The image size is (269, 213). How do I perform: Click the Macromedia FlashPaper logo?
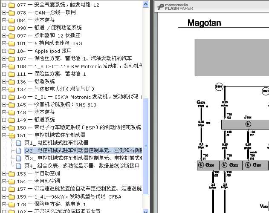(175, 7)
